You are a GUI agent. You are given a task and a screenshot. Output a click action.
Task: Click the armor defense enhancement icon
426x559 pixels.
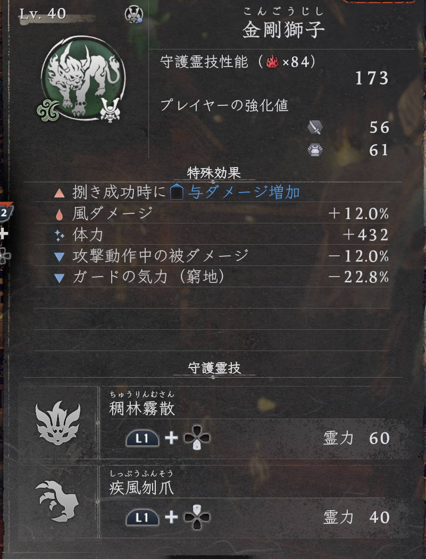pyautogui.click(x=315, y=150)
